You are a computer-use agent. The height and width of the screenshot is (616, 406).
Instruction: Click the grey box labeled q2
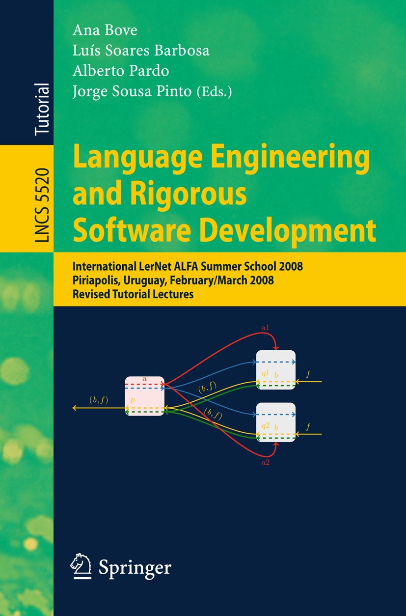[276, 422]
